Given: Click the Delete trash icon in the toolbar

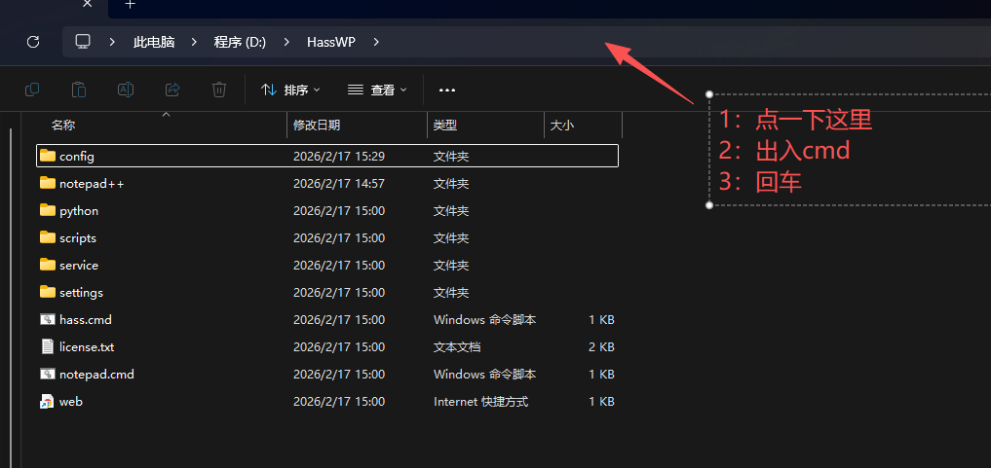Looking at the screenshot, I should pos(218,90).
